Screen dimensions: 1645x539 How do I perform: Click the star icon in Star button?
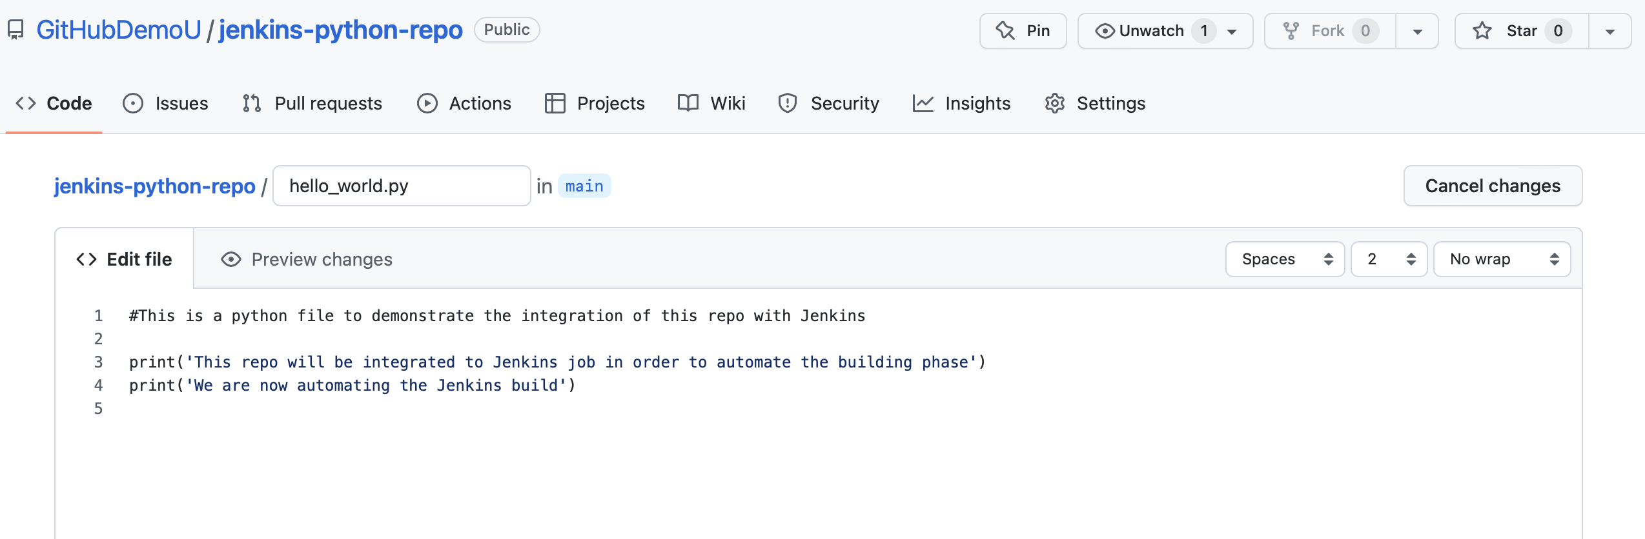[x=1482, y=30]
